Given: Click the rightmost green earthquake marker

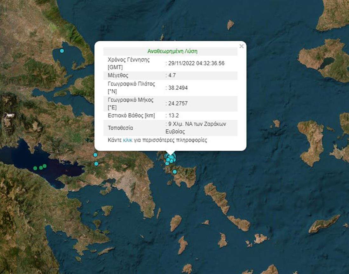Looking at the screenshot, I should pos(44,166).
